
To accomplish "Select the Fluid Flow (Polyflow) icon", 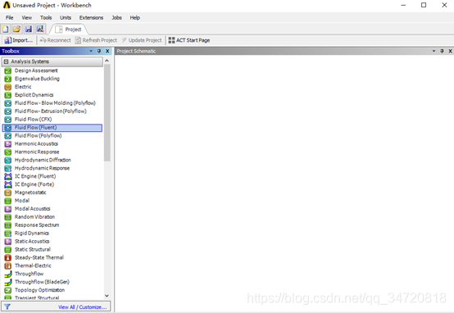I will coord(8,135).
